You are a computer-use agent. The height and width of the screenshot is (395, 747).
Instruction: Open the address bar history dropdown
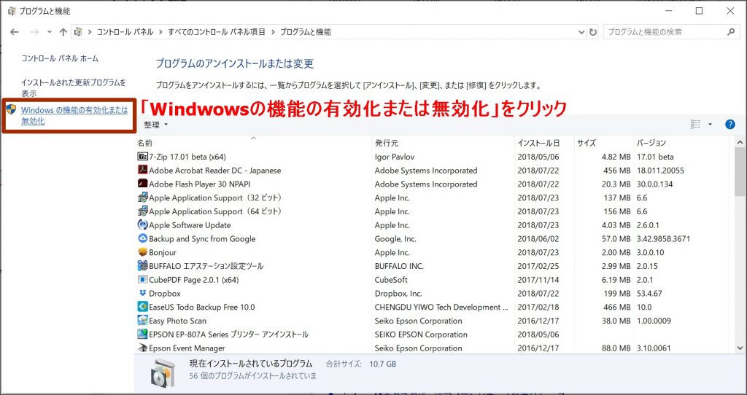580,32
